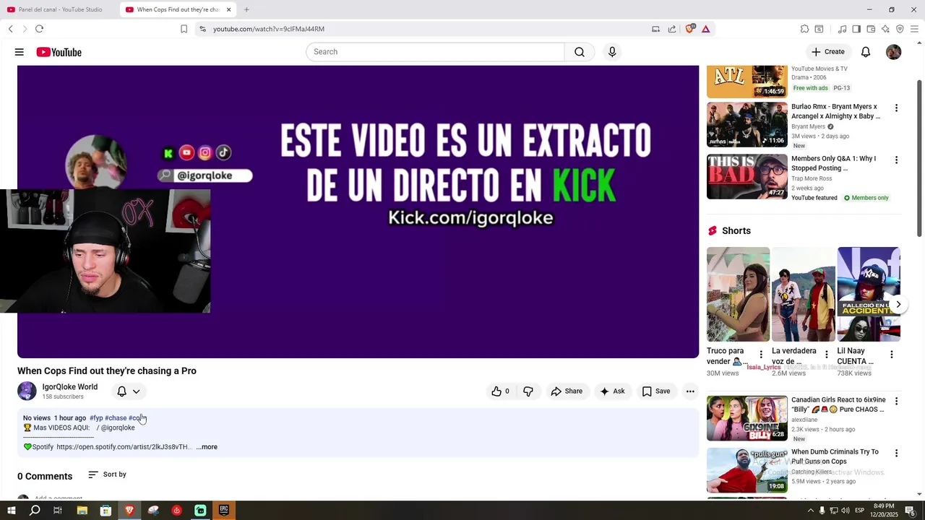Open the Members Only Q&A thumbnail

click(x=747, y=176)
